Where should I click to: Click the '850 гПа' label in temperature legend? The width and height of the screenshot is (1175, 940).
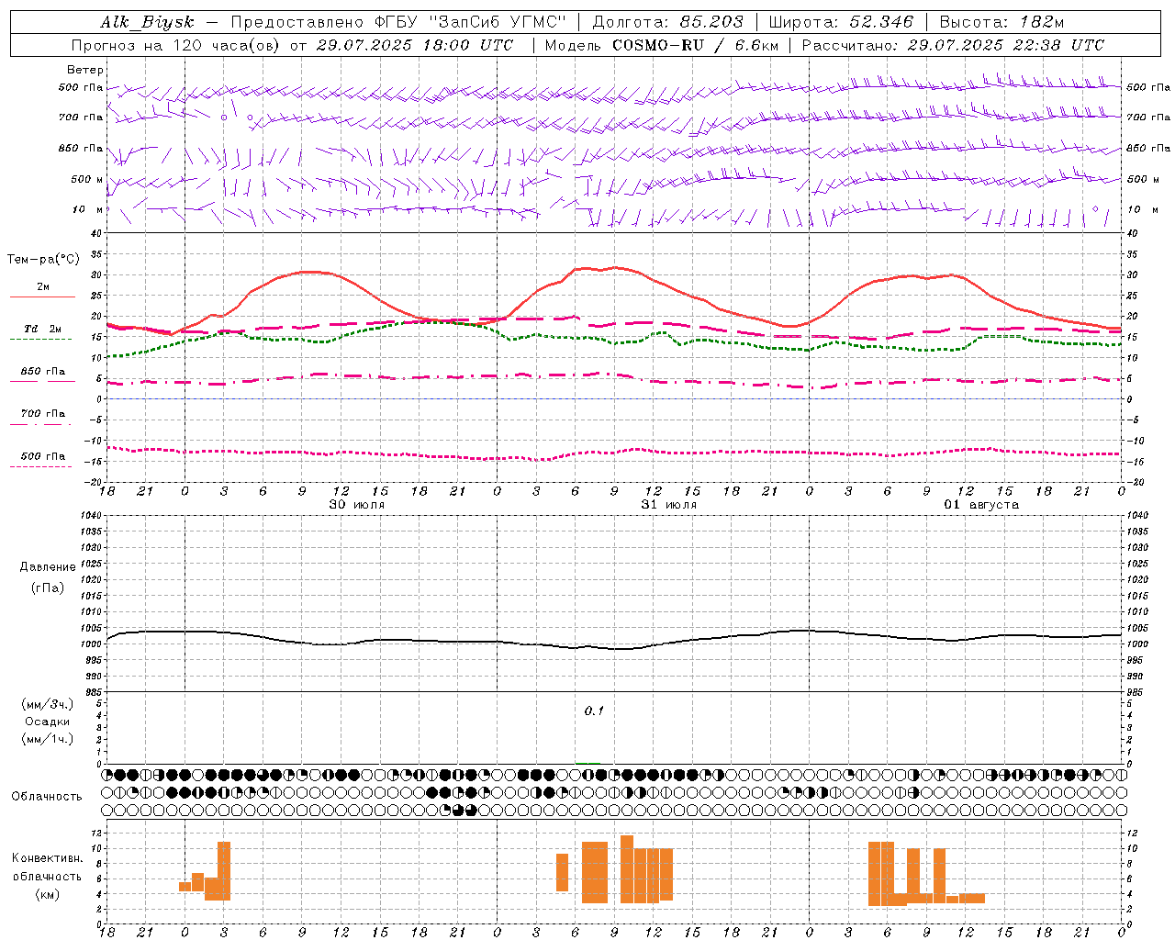tap(43, 372)
